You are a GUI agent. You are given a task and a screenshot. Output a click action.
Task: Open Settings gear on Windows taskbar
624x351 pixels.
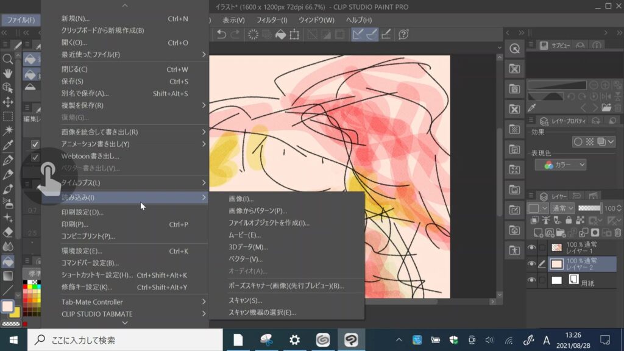click(x=294, y=340)
